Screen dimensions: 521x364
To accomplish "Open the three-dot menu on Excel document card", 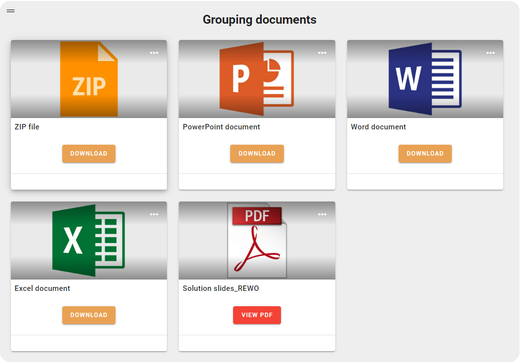I will coord(154,214).
